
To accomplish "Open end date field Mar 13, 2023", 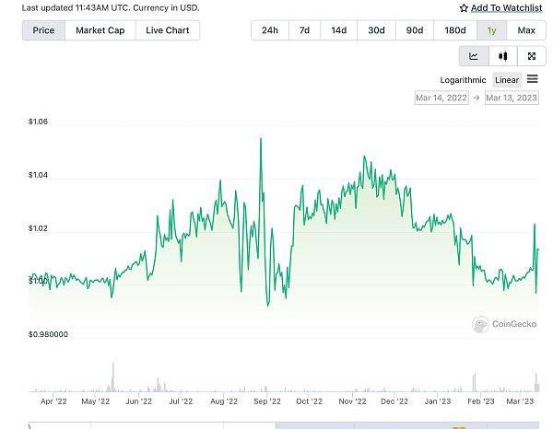I will point(512,98).
